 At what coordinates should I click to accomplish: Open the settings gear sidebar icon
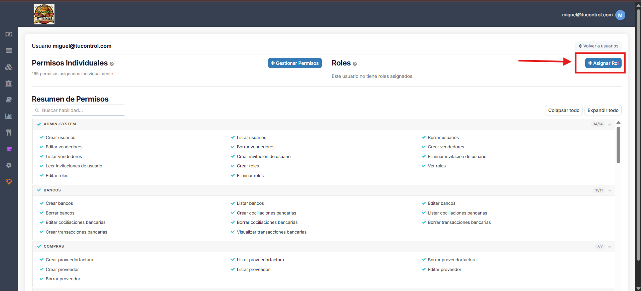point(9,165)
